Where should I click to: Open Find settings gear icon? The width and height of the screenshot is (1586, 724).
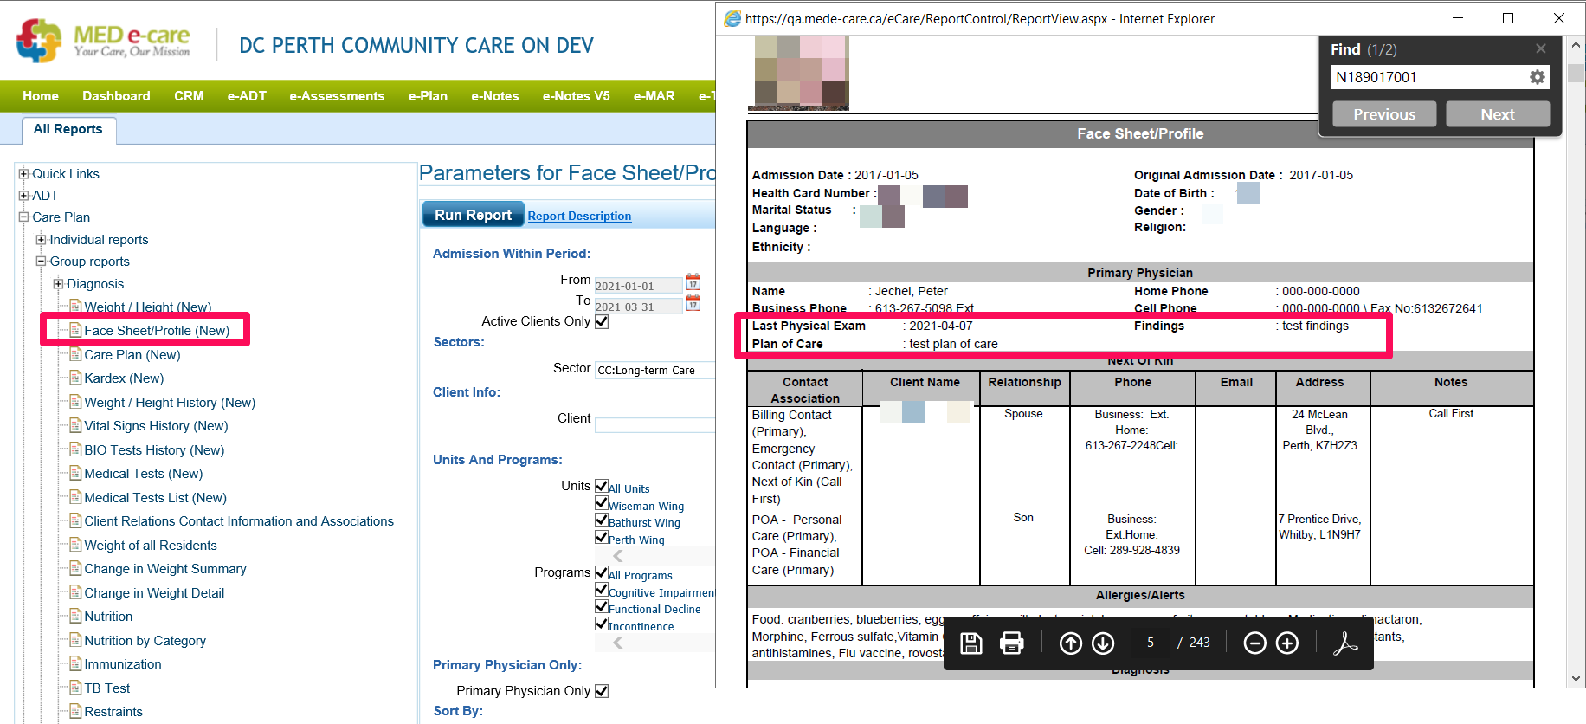tap(1537, 77)
